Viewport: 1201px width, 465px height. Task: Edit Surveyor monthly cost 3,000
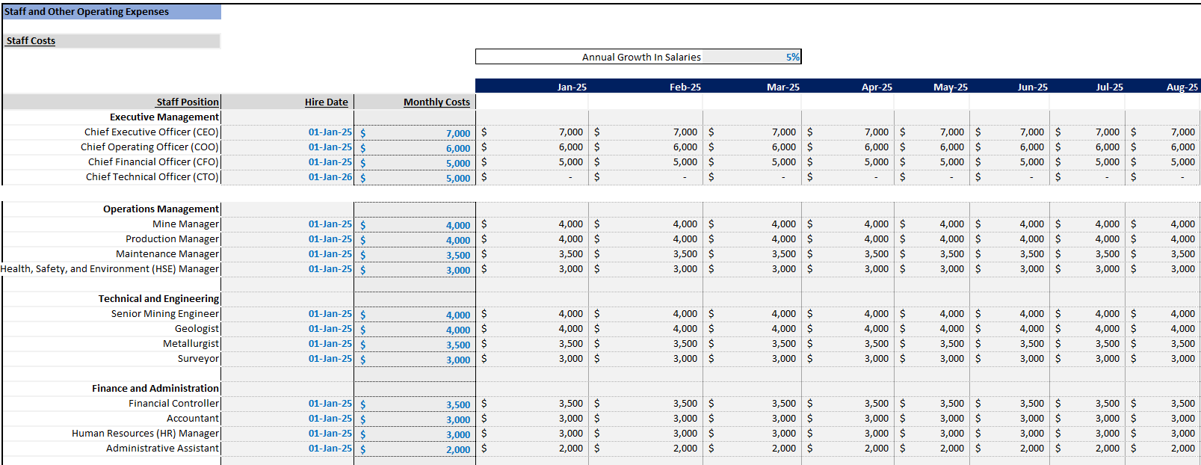coord(415,360)
